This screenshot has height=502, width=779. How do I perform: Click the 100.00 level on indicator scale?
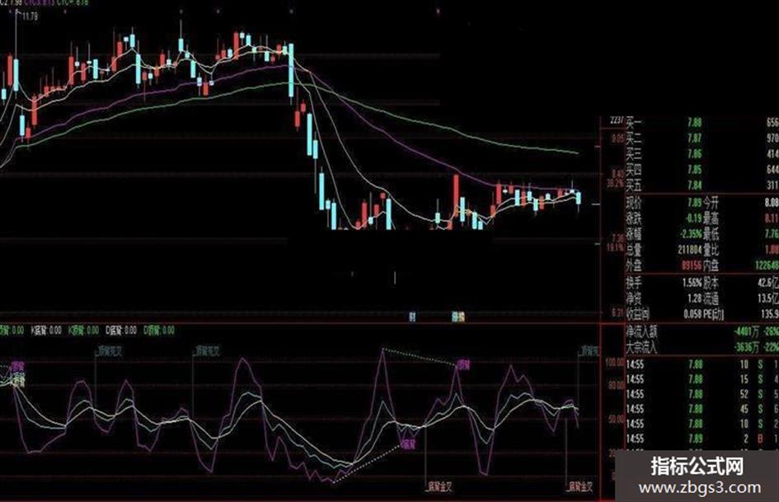(614, 363)
